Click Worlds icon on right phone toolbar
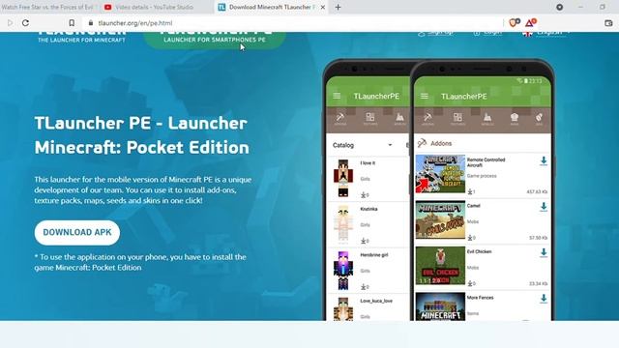Viewport: 619px width, 348px height. coord(487,119)
